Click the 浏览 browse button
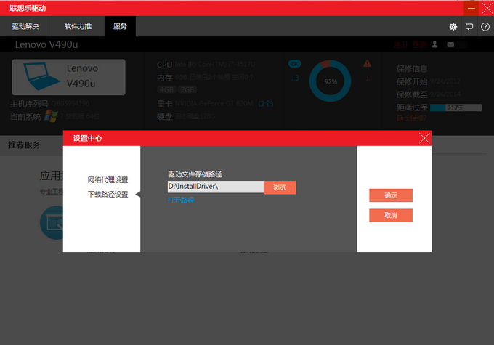Image resolution: width=494 pixels, height=345 pixels. (x=280, y=187)
